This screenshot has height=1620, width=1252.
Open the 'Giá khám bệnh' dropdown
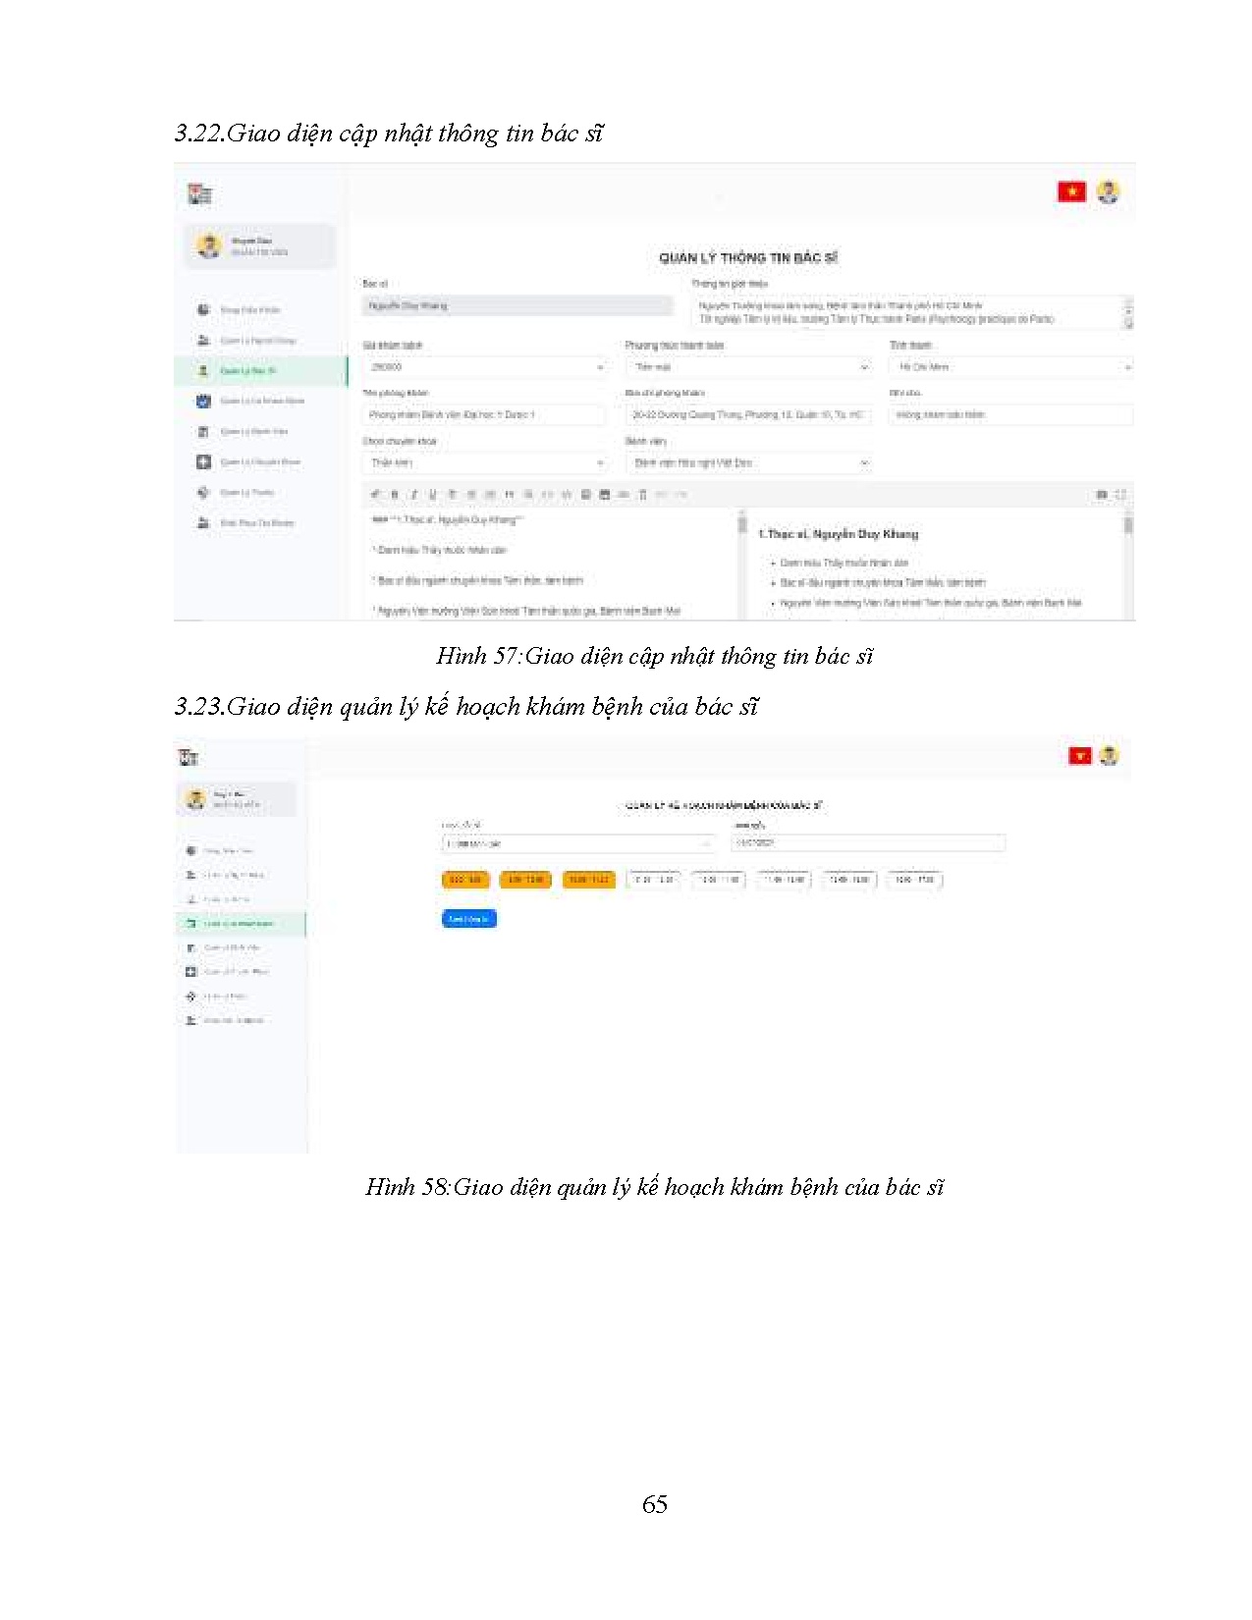pyautogui.click(x=486, y=367)
